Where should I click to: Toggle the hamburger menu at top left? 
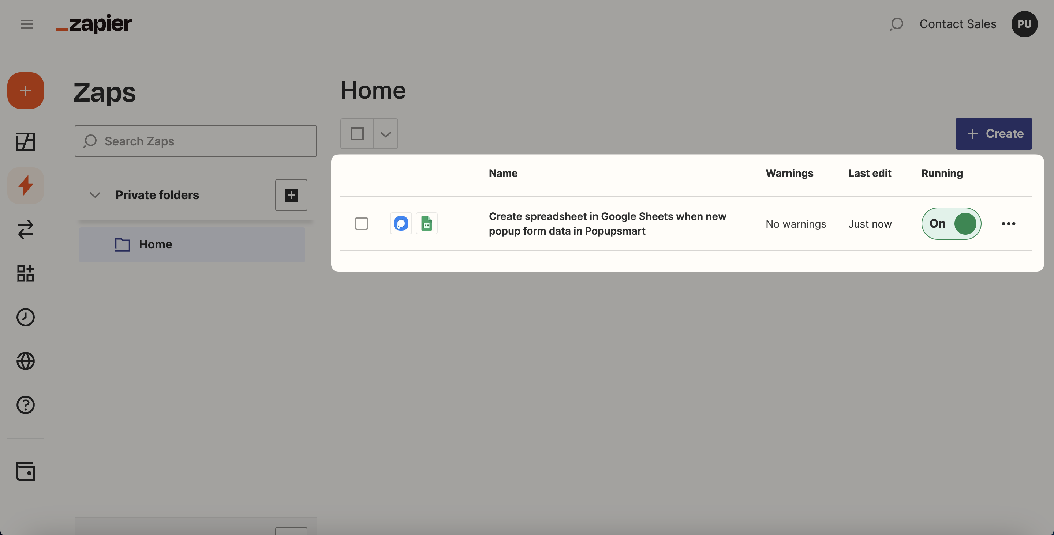point(27,24)
